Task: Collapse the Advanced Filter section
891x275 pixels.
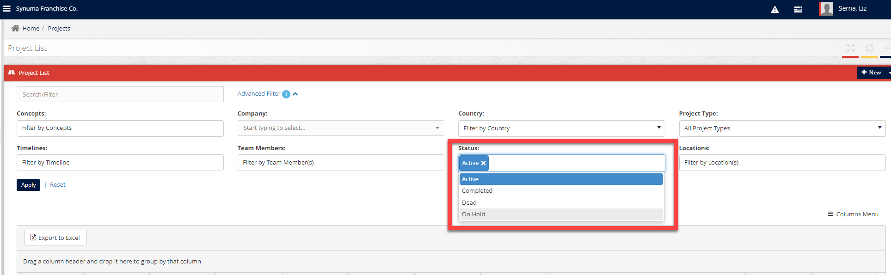Action: [295, 94]
